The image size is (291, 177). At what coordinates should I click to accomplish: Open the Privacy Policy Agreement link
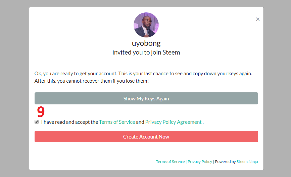coord(173,122)
